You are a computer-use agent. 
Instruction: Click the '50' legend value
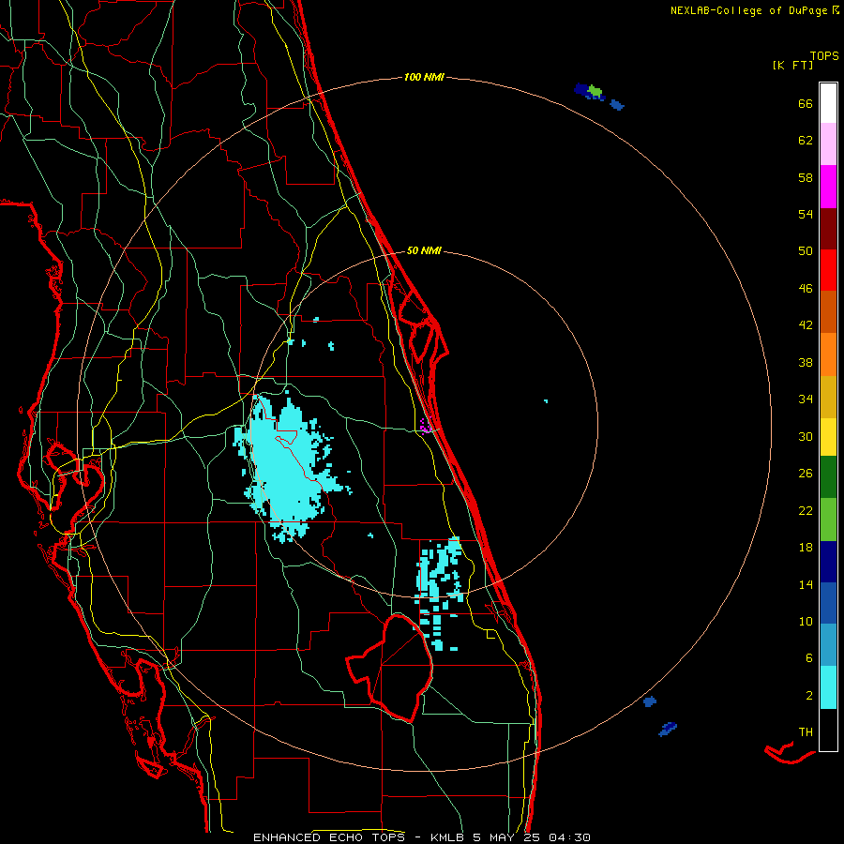[x=806, y=251]
